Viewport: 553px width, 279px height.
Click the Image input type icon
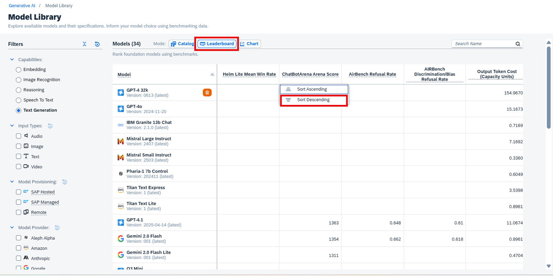pos(26,146)
